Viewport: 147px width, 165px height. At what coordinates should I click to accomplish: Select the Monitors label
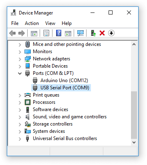click(x=42, y=52)
